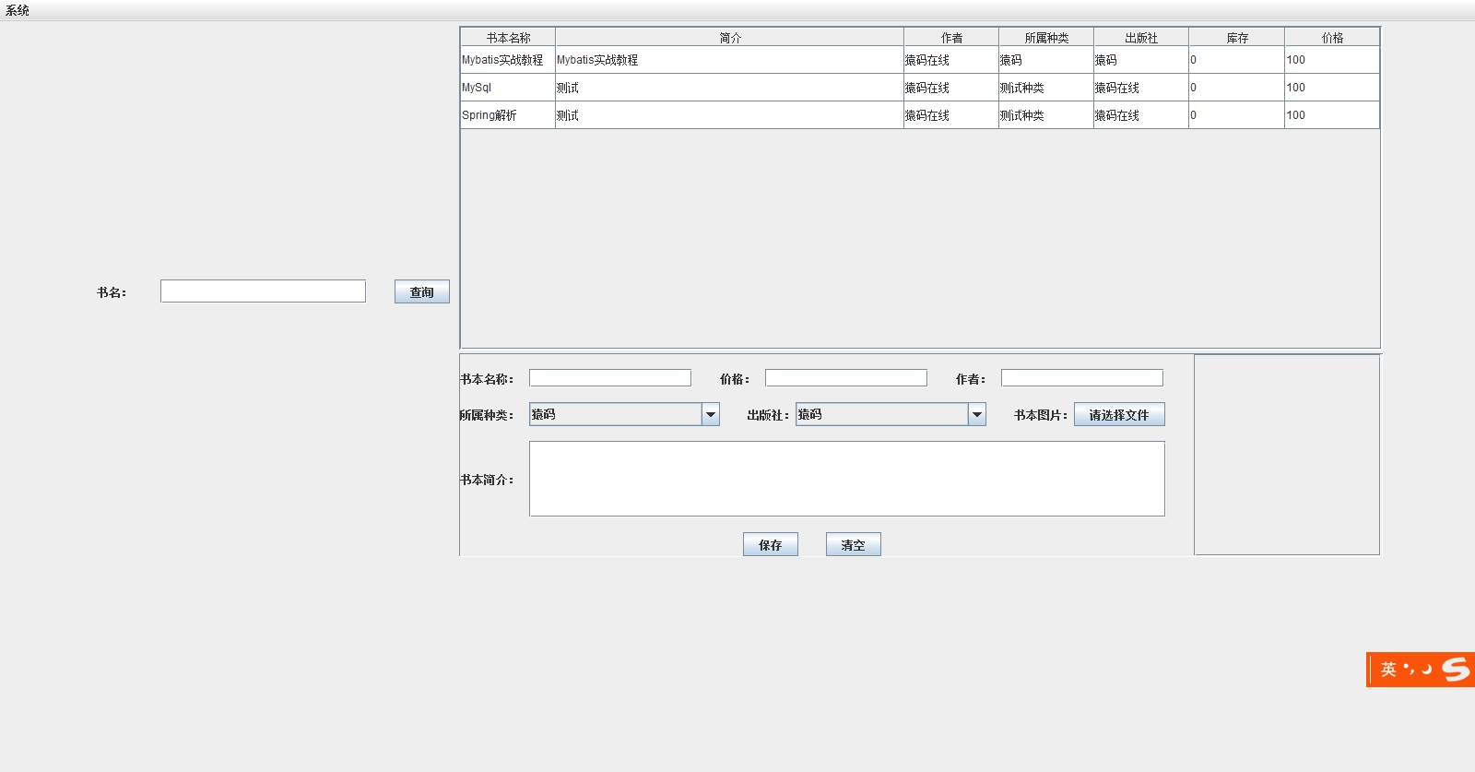The width and height of the screenshot is (1475, 772).
Task: Click 请选择文件 to choose book image
Action: pos(1118,414)
